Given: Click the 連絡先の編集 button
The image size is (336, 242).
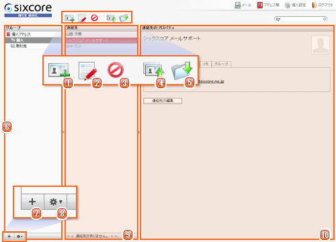Looking at the screenshot, I should point(163,101).
